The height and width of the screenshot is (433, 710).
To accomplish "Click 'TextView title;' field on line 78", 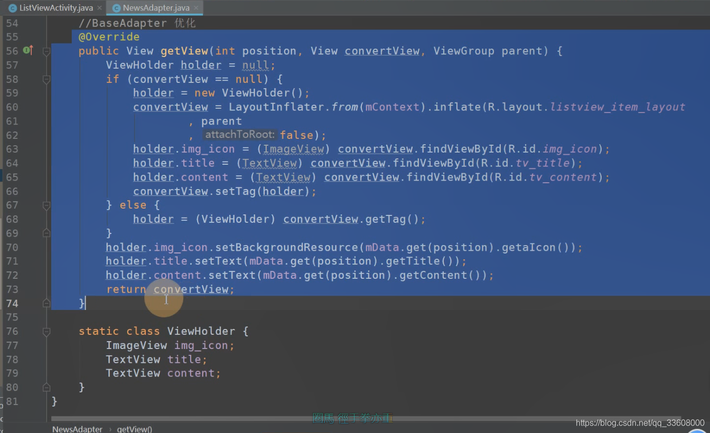I will tap(157, 359).
